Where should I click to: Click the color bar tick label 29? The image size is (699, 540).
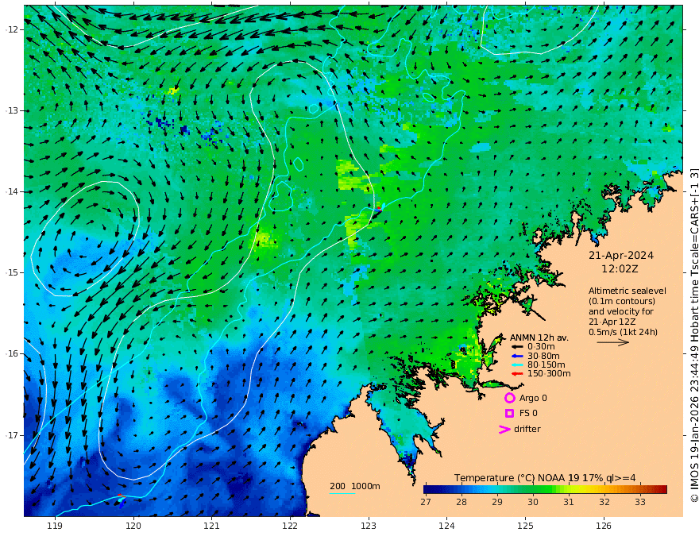pyautogui.click(x=497, y=502)
